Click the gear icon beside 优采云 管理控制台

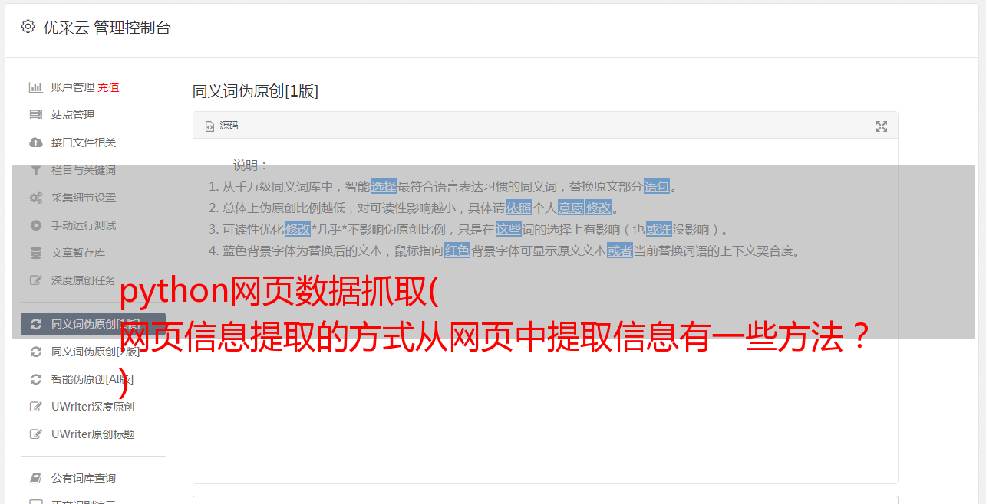(x=28, y=27)
